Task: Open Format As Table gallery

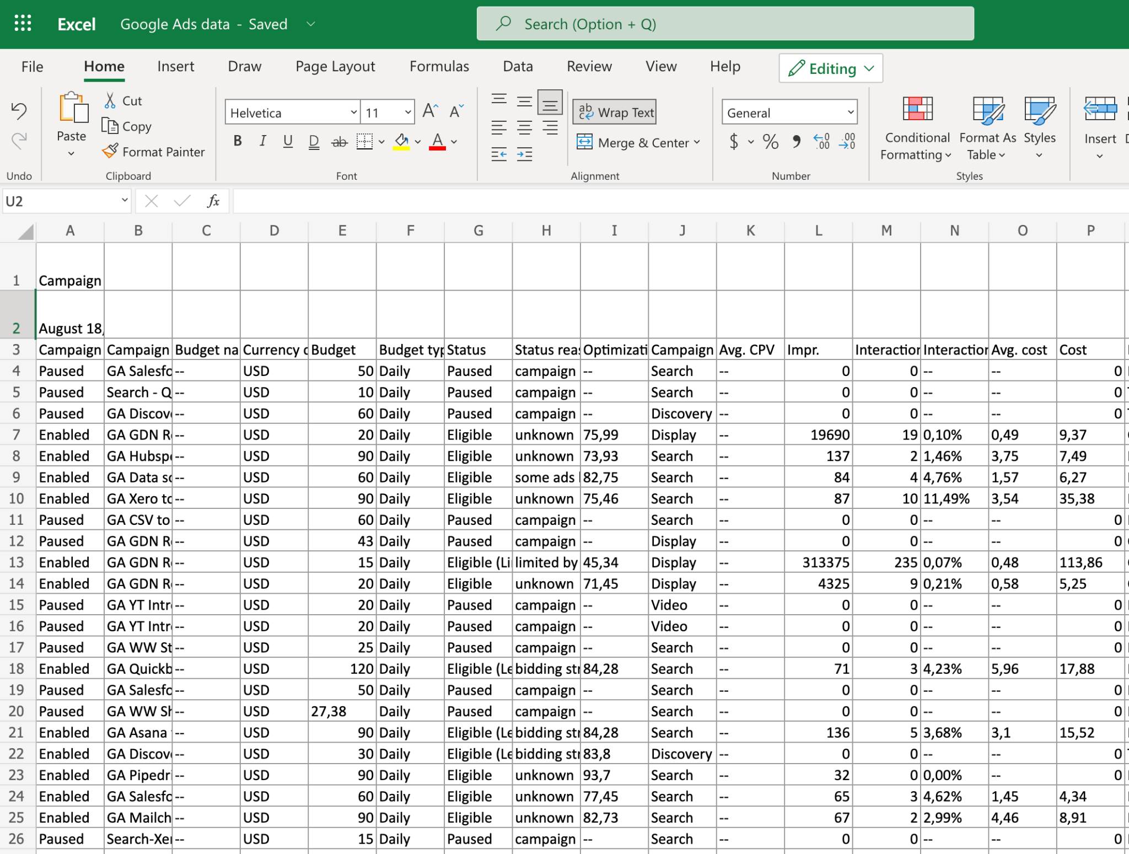Action: point(987,128)
